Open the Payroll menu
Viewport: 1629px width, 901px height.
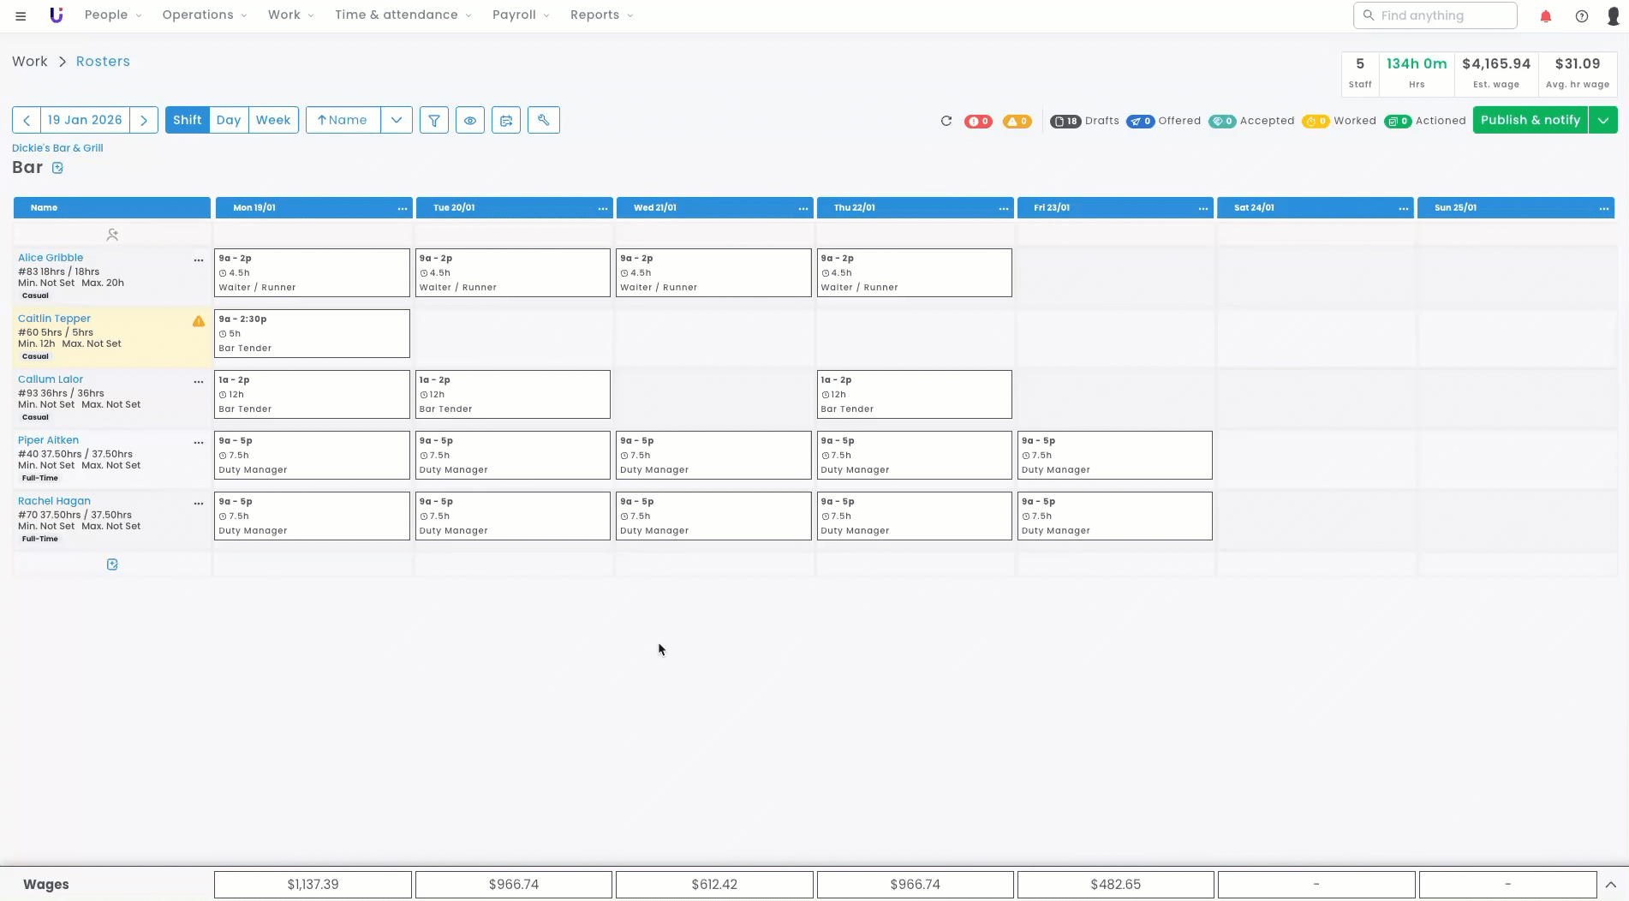pyautogui.click(x=520, y=15)
